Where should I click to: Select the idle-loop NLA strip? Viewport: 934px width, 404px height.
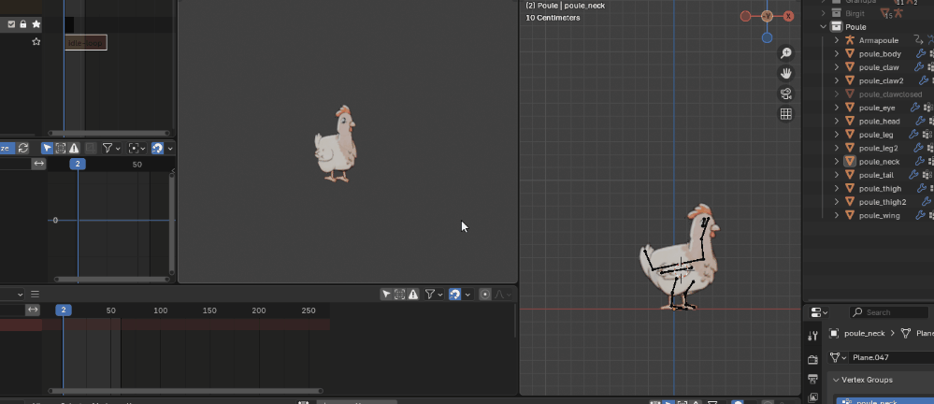[86, 43]
